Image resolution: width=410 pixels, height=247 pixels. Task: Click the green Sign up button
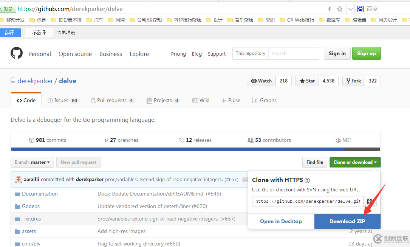366,53
